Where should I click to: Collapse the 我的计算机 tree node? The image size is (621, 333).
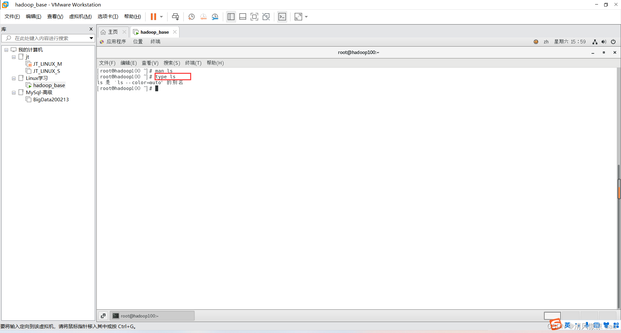pos(6,50)
